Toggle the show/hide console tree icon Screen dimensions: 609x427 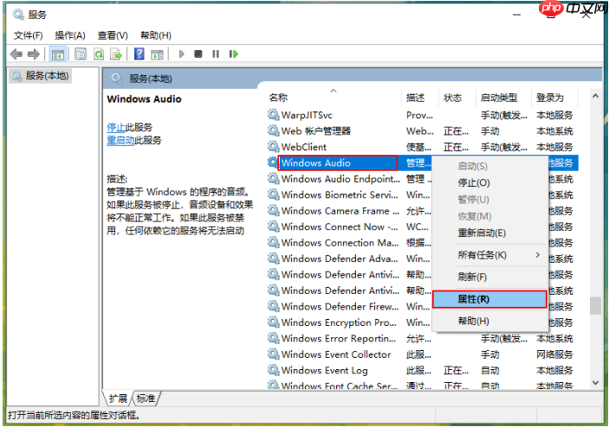(58, 54)
